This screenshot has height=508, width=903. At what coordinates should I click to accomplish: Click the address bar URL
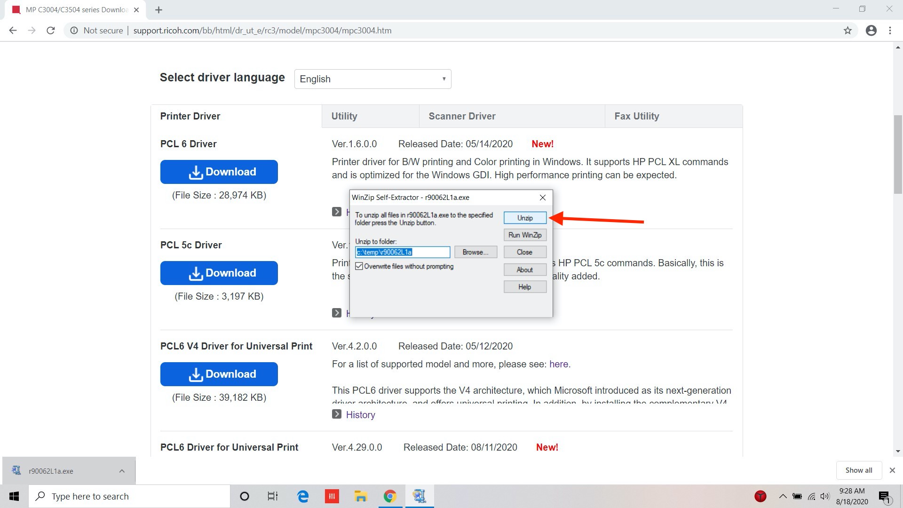pyautogui.click(x=262, y=31)
